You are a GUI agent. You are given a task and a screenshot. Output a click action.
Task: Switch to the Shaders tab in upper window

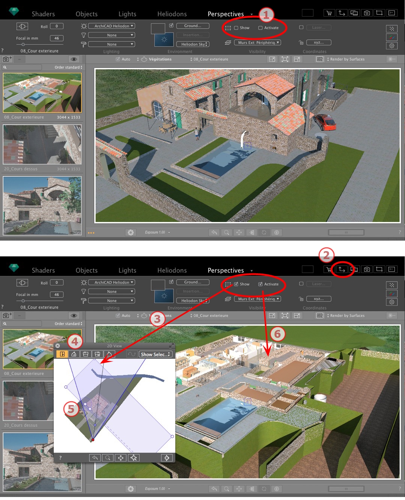[x=43, y=14]
